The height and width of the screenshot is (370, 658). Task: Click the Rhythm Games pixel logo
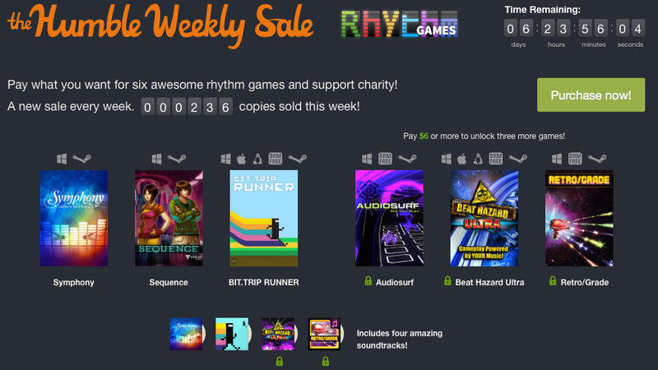[399, 25]
